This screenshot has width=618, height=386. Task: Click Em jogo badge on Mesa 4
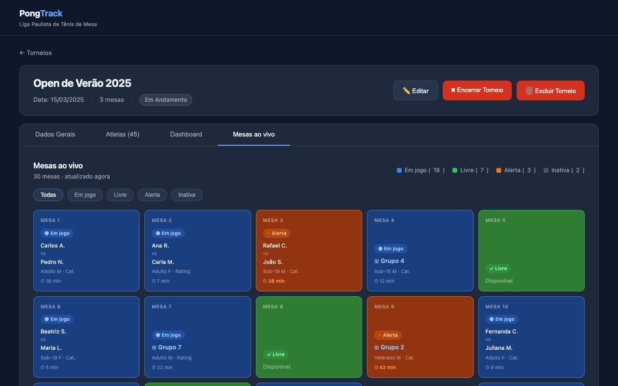point(391,249)
